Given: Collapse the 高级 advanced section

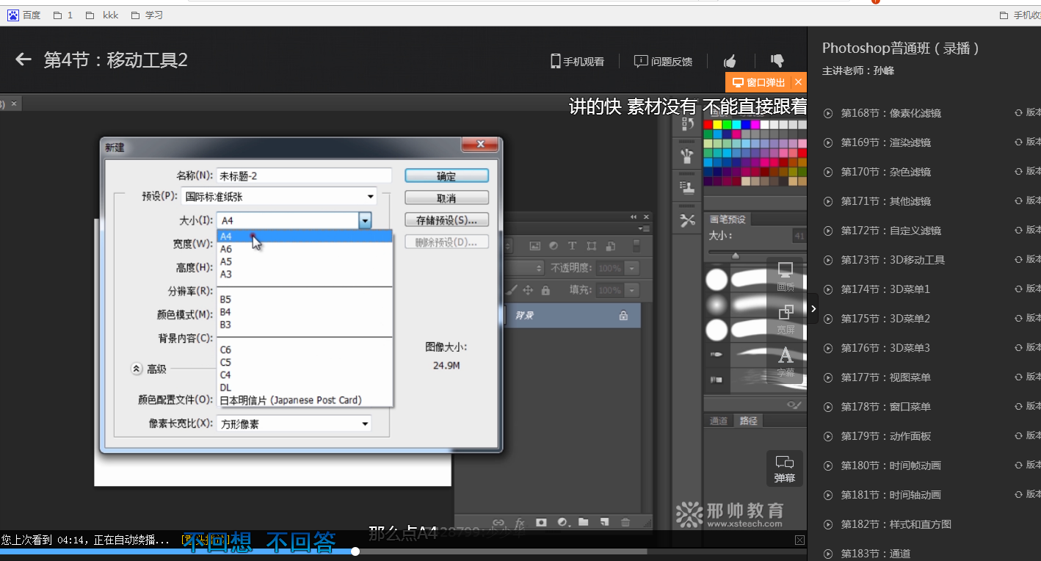Looking at the screenshot, I should (137, 369).
